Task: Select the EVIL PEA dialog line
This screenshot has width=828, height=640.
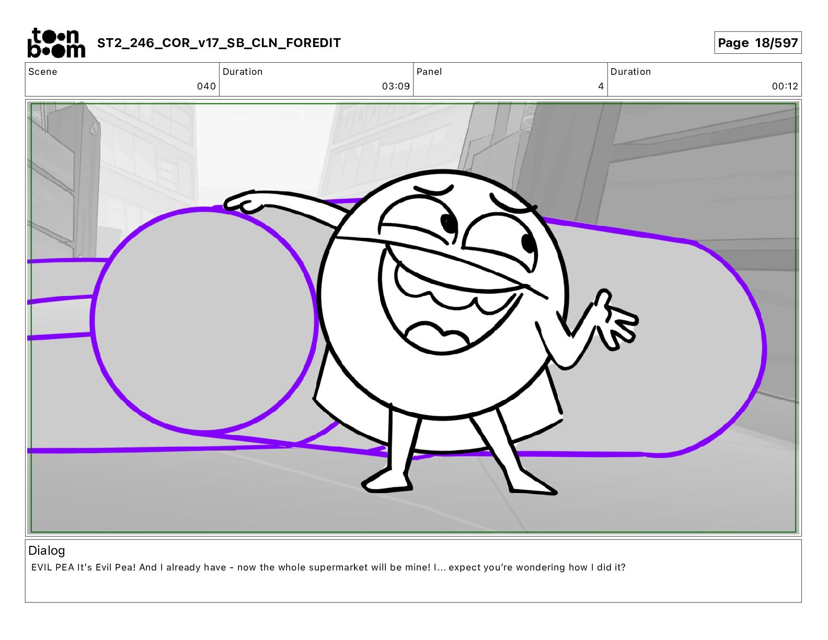Action: coord(328,567)
